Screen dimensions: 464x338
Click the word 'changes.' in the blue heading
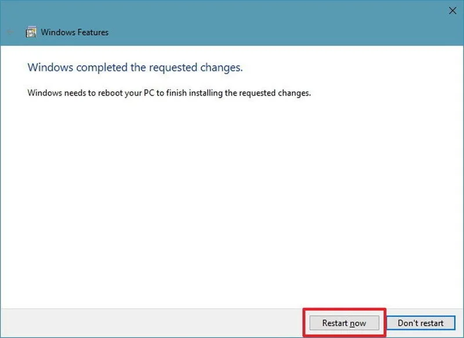tap(222, 68)
